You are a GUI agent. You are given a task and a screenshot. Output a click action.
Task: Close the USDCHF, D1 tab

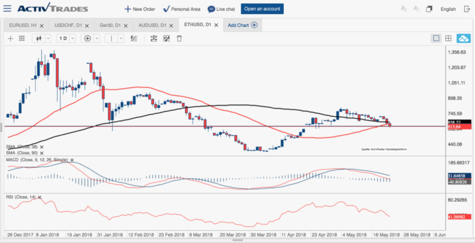coord(87,26)
